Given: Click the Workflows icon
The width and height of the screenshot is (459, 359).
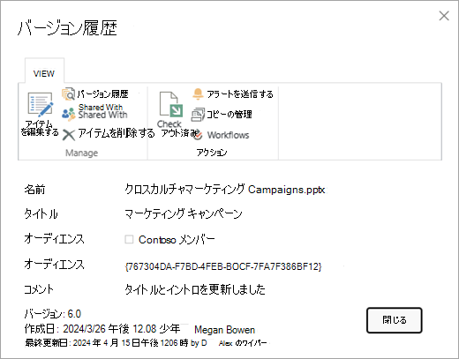Looking at the screenshot, I should pyautogui.click(x=198, y=135).
